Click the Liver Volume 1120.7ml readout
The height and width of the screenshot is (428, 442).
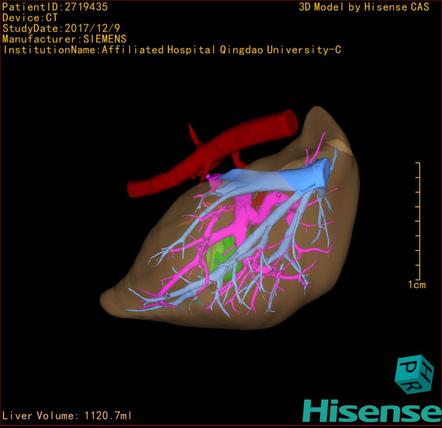point(67,416)
